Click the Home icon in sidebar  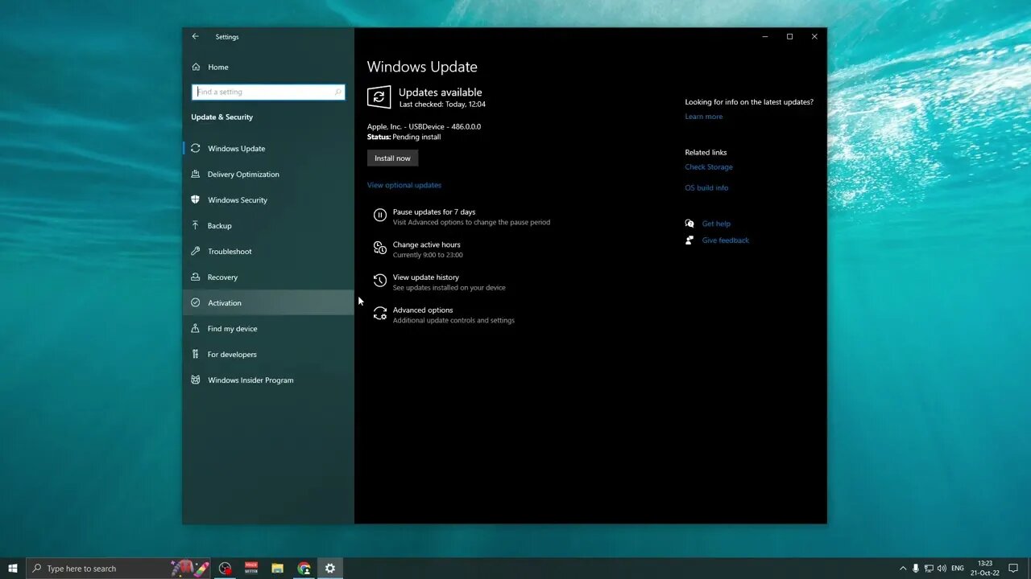coord(196,67)
